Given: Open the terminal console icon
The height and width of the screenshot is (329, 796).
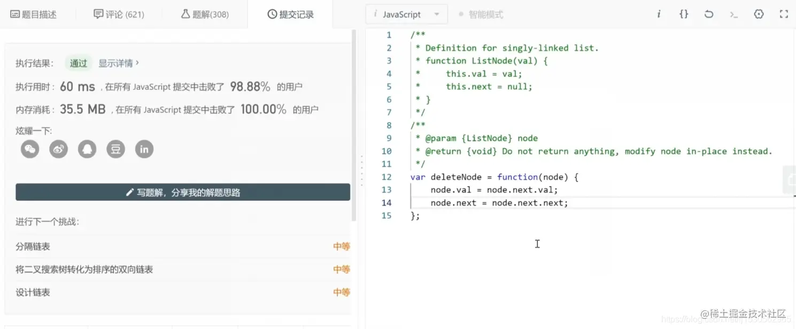Looking at the screenshot, I should pyautogui.click(x=734, y=14).
